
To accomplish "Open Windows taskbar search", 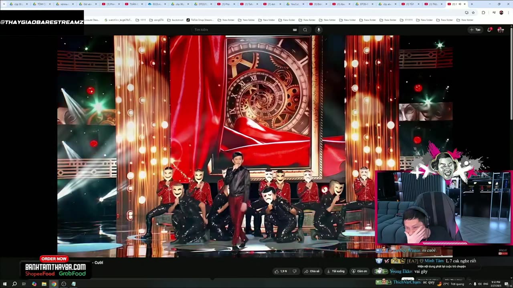I will click(x=14, y=284).
